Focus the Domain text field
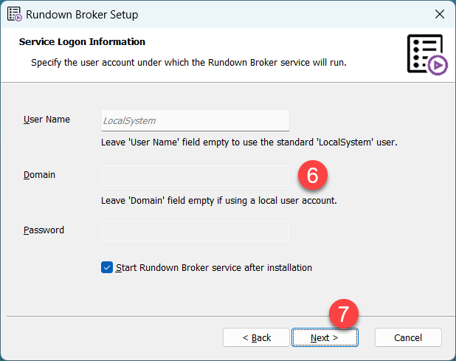Screen dimensions: 456x361 tap(195, 176)
